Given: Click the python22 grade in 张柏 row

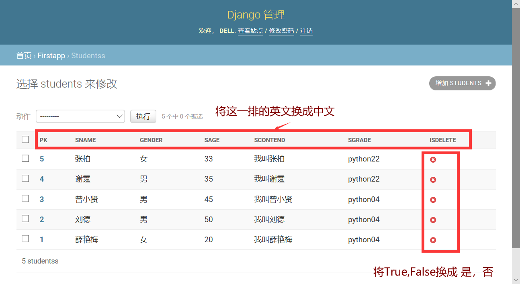Looking at the screenshot, I should coord(364,159).
